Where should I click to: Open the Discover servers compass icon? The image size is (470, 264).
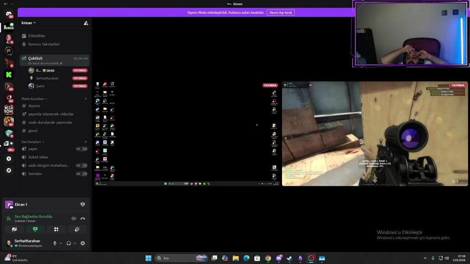pyautogui.click(x=9, y=170)
